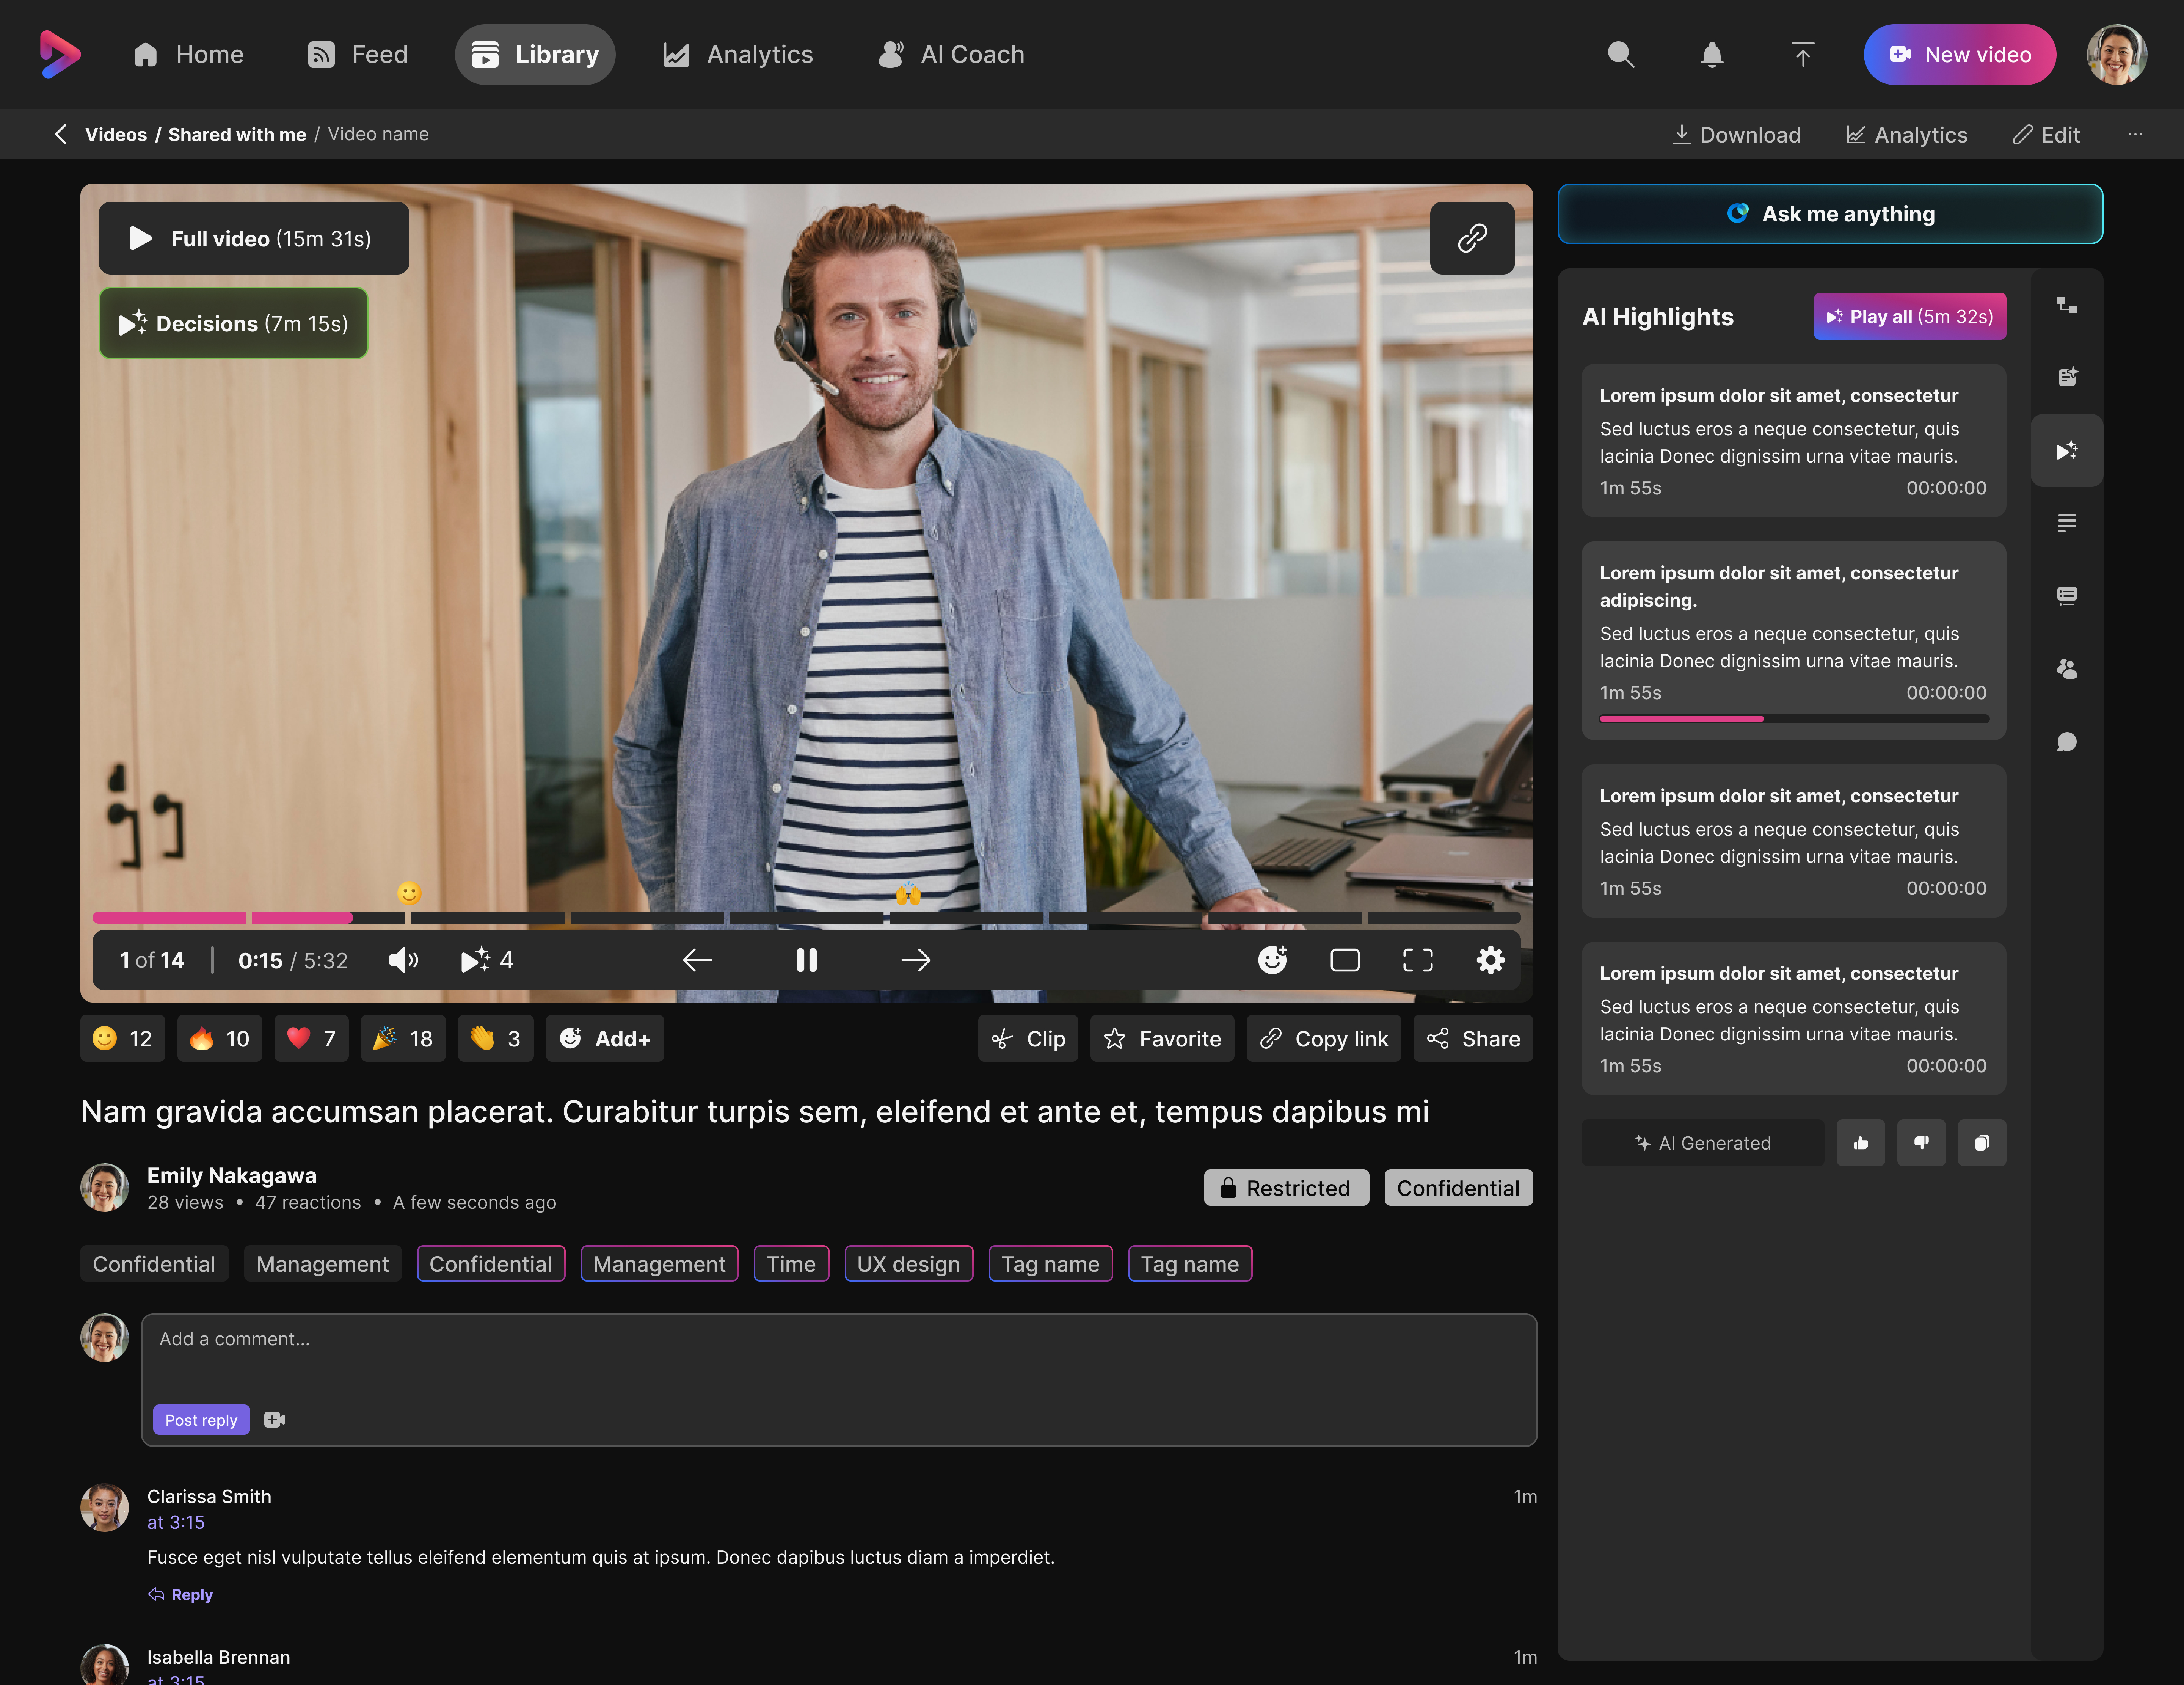Screen dimensions: 2184x1685
Task: Open transcript panel icon in rail
Action: tap(2067, 596)
